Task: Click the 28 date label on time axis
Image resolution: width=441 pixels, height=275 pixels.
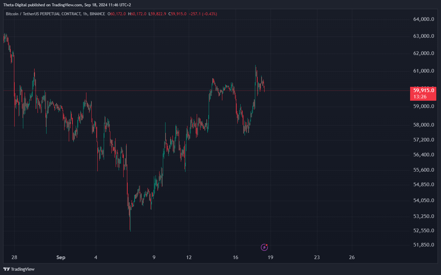Action: [14, 257]
